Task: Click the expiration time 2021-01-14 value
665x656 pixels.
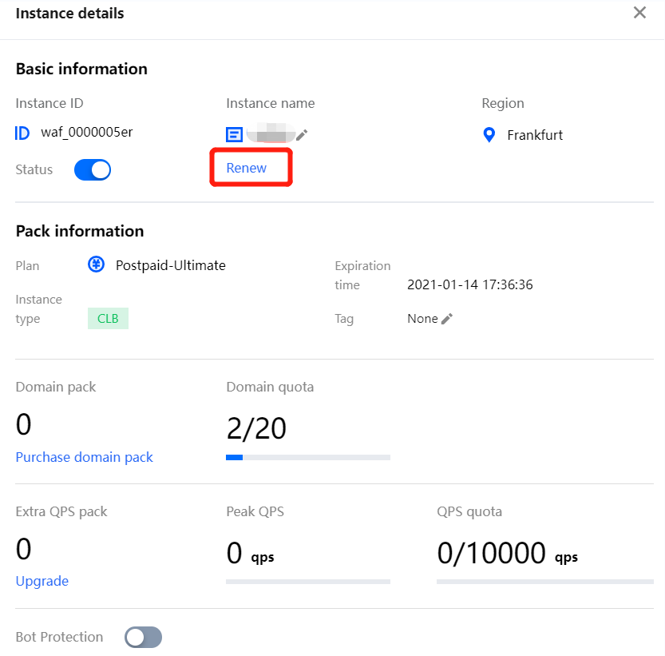Action: click(x=470, y=284)
